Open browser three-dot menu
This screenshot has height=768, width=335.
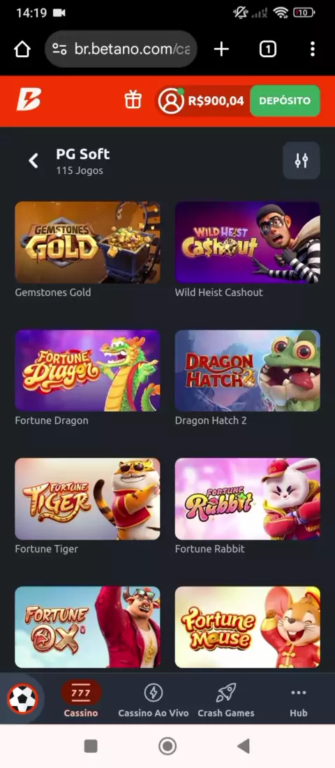[313, 49]
